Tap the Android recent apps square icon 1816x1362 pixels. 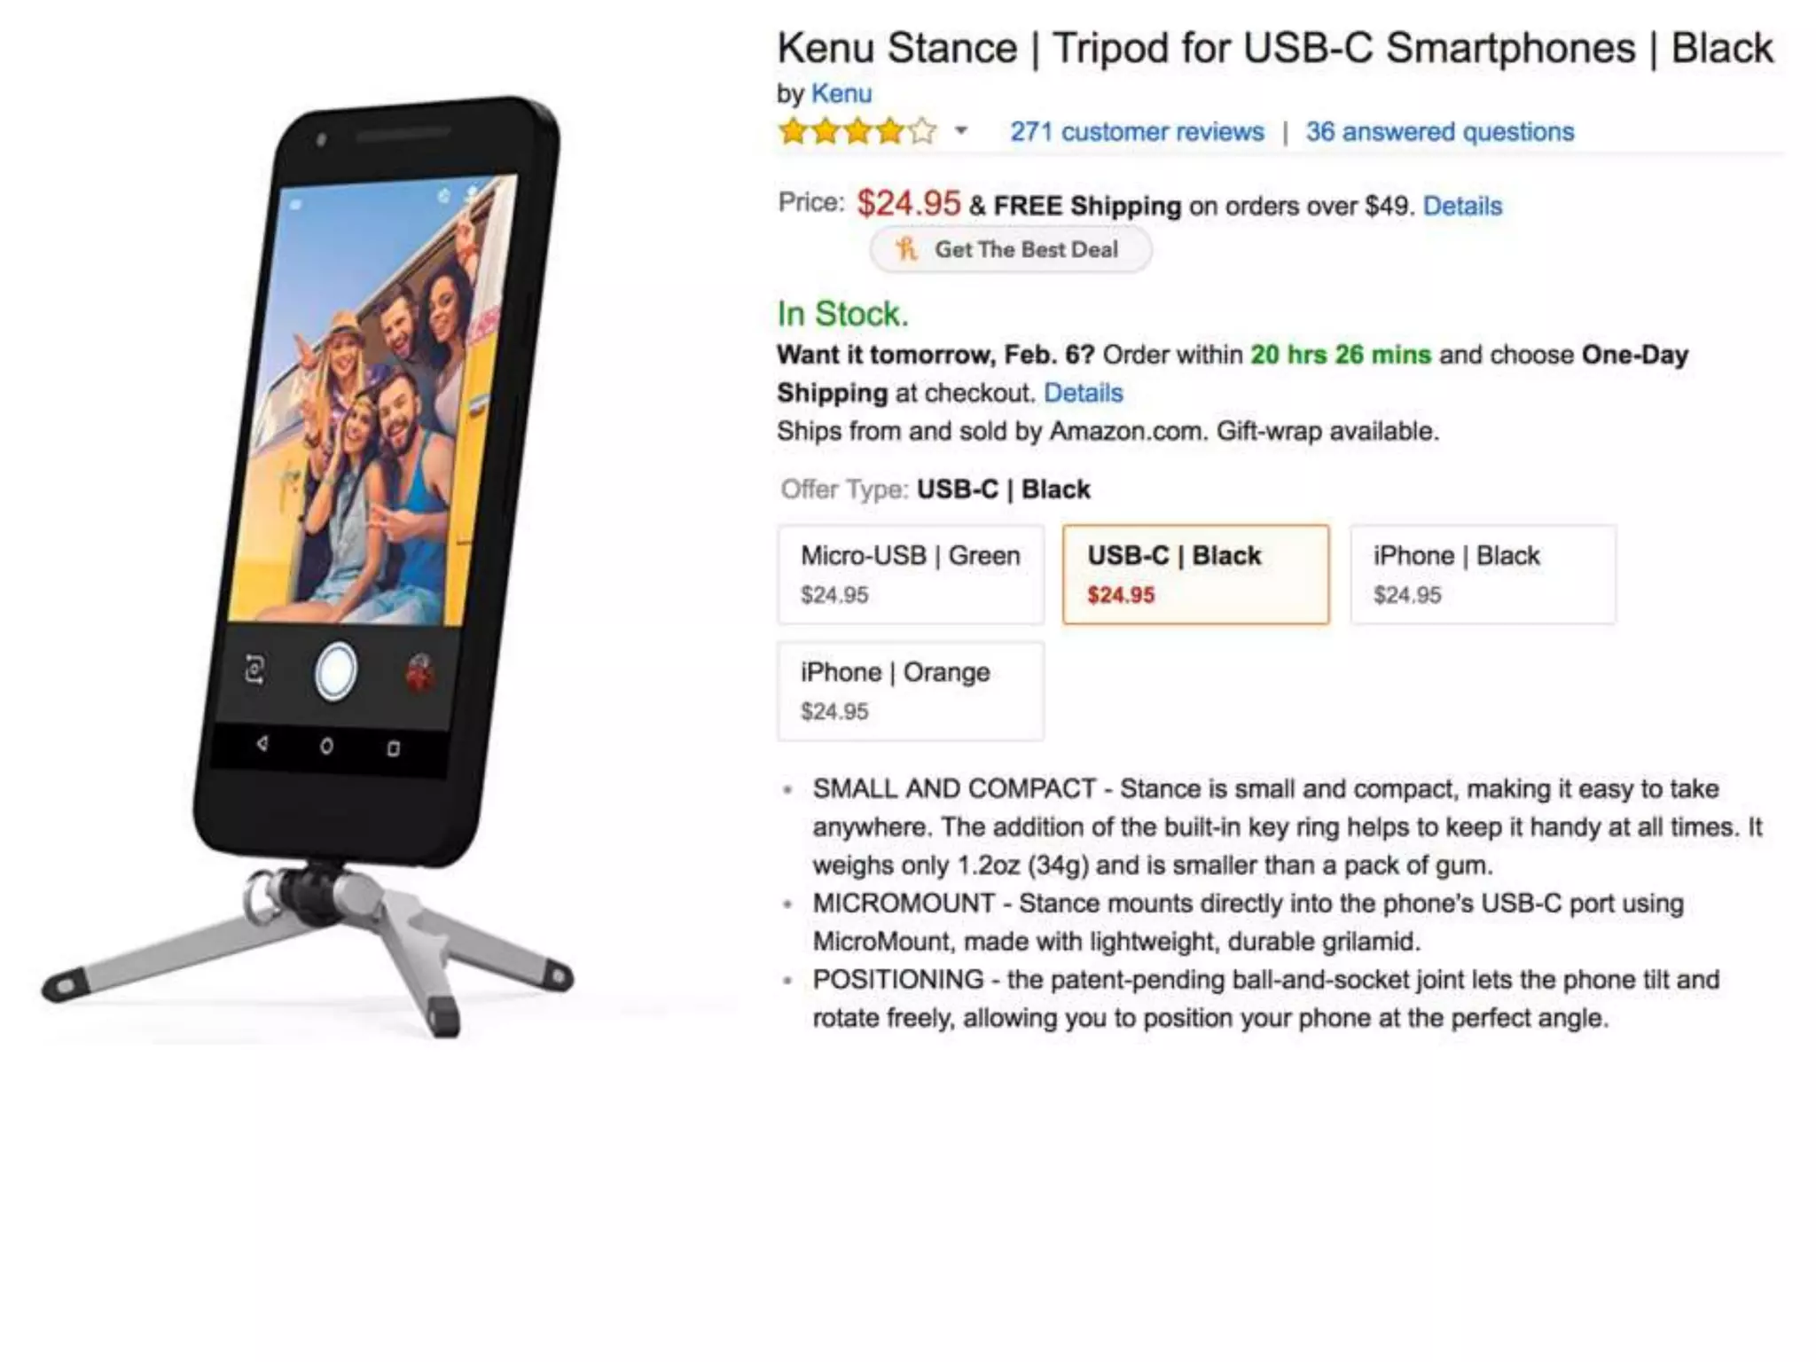tap(393, 748)
